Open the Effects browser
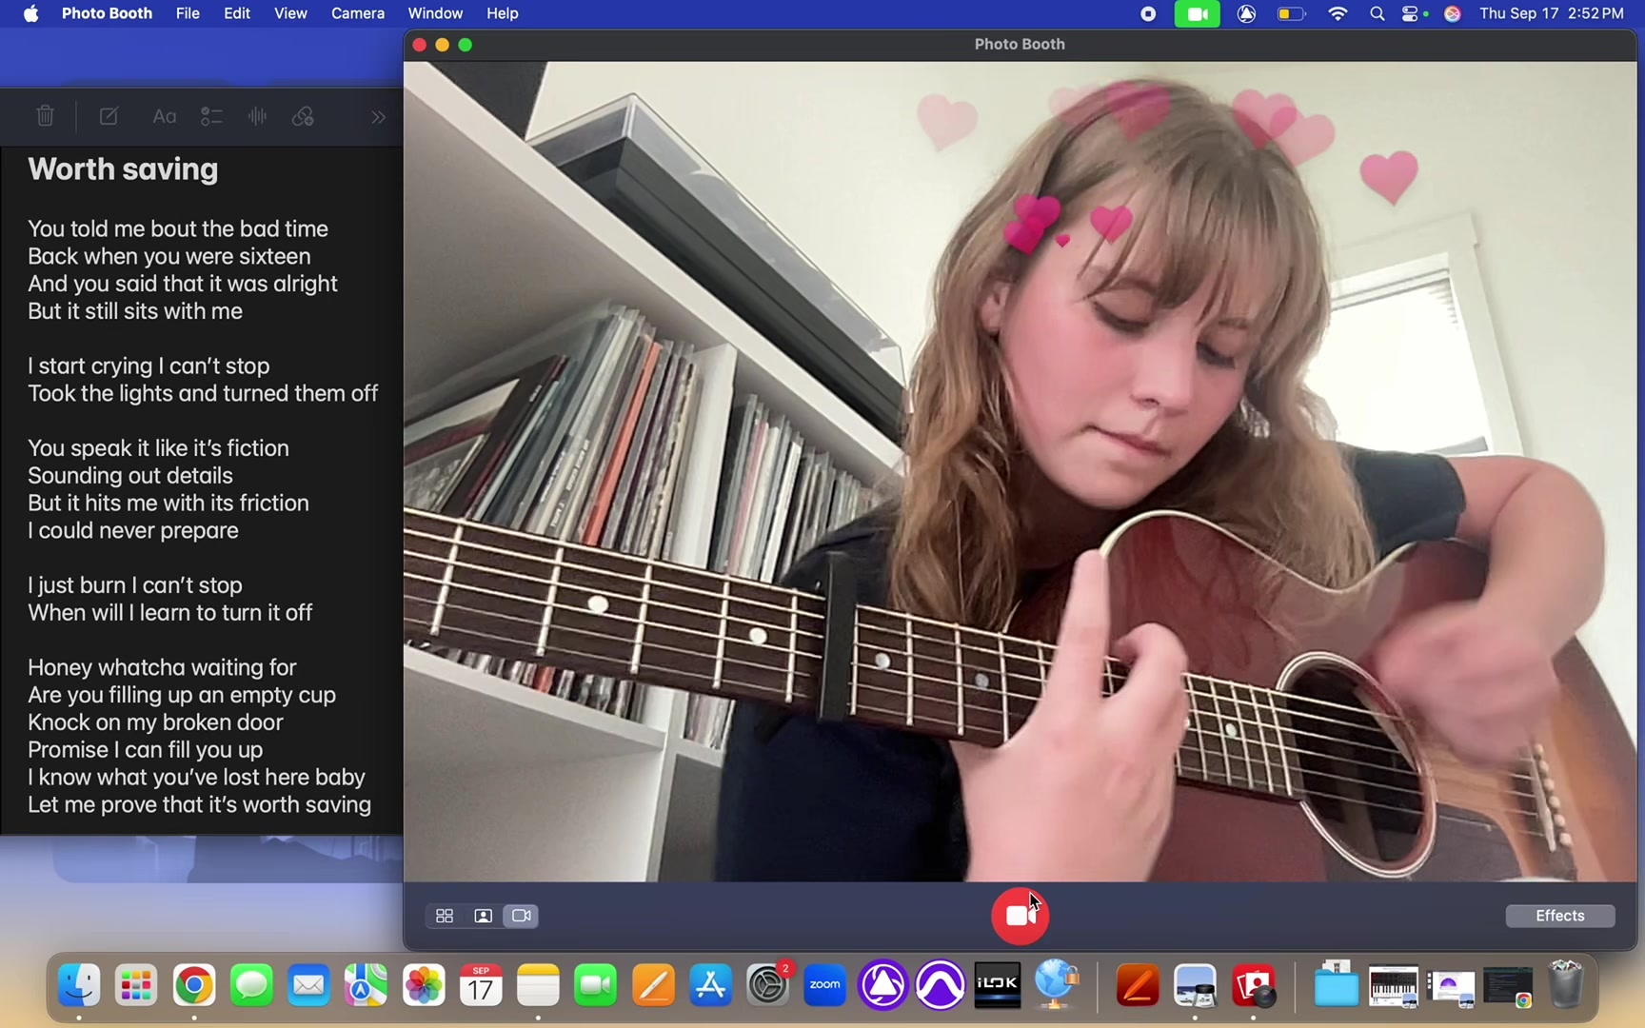 click(1559, 916)
